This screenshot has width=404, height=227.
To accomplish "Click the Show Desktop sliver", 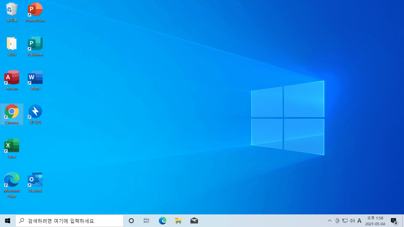I will 403,221.
